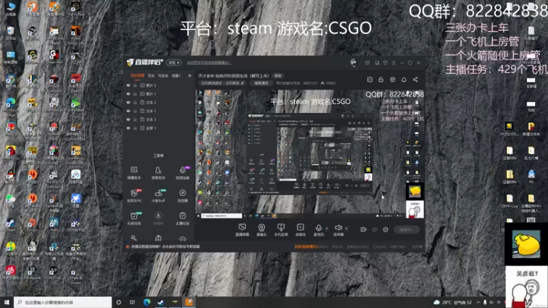Click the Windows taskbar search box
548x308 pixels.
click(63, 302)
